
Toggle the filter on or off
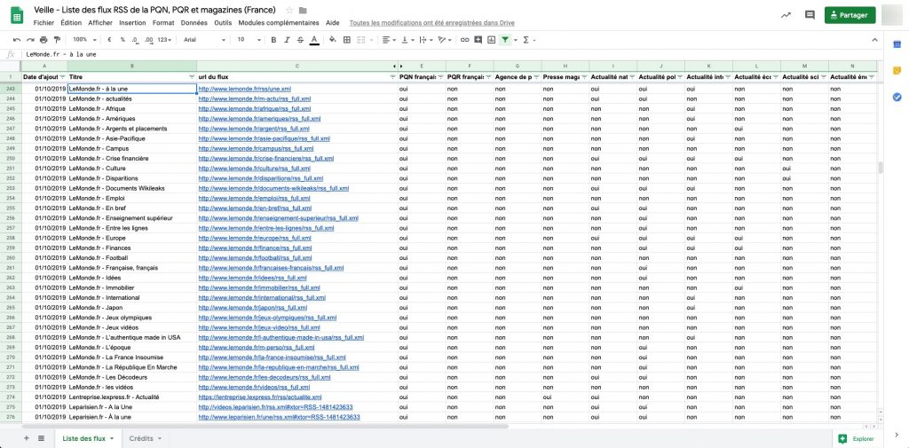[x=505, y=40]
